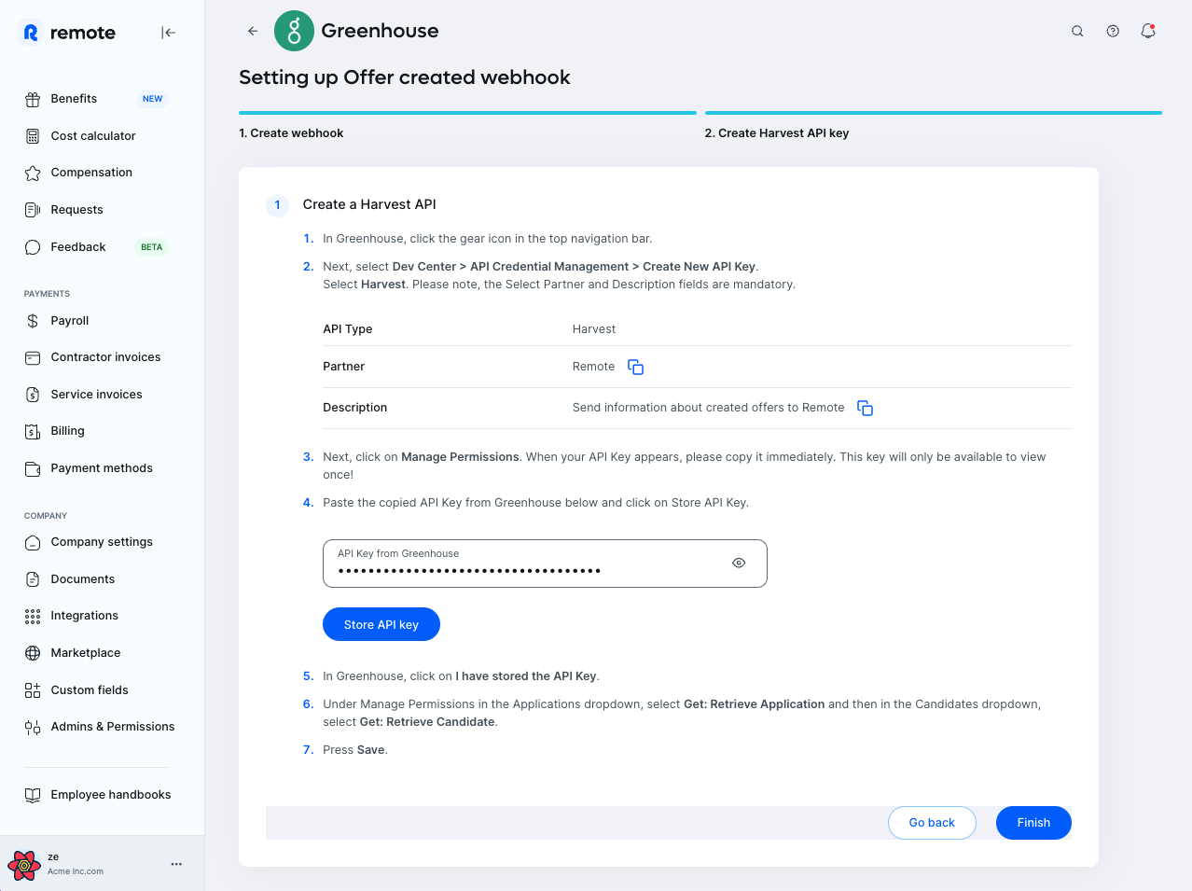This screenshot has width=1192, height=891.
Task: Focus the API Key from Greenhouse field
Action: (545, 564)
